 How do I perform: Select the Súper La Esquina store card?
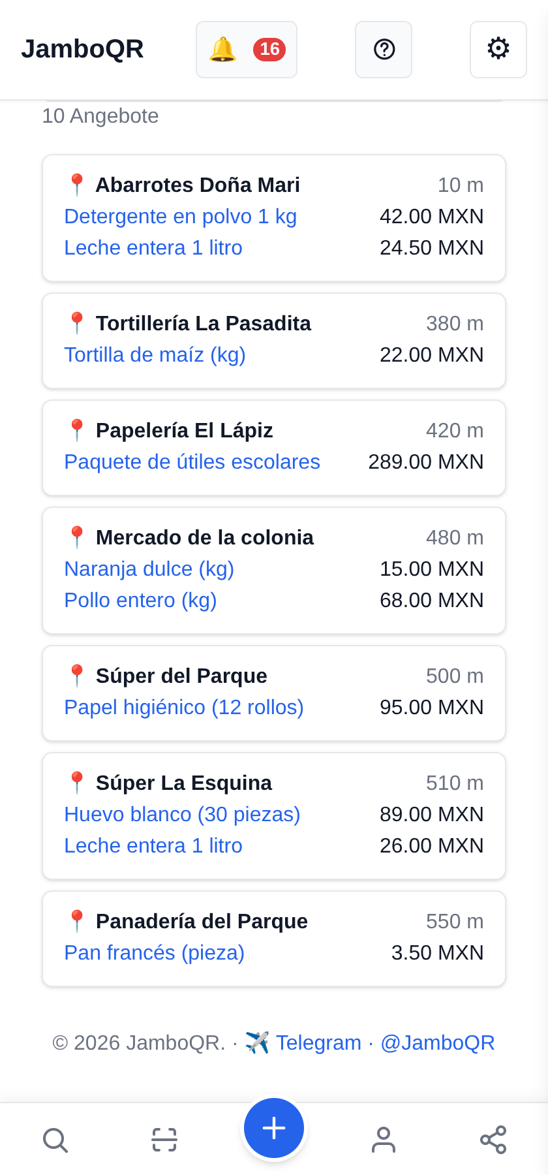pos(274,816)
